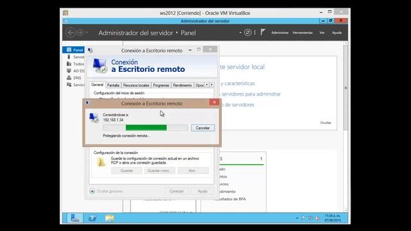Open navigation history dropdown beside forward arrow
411x231 pixels.
[x=87, y=33]
